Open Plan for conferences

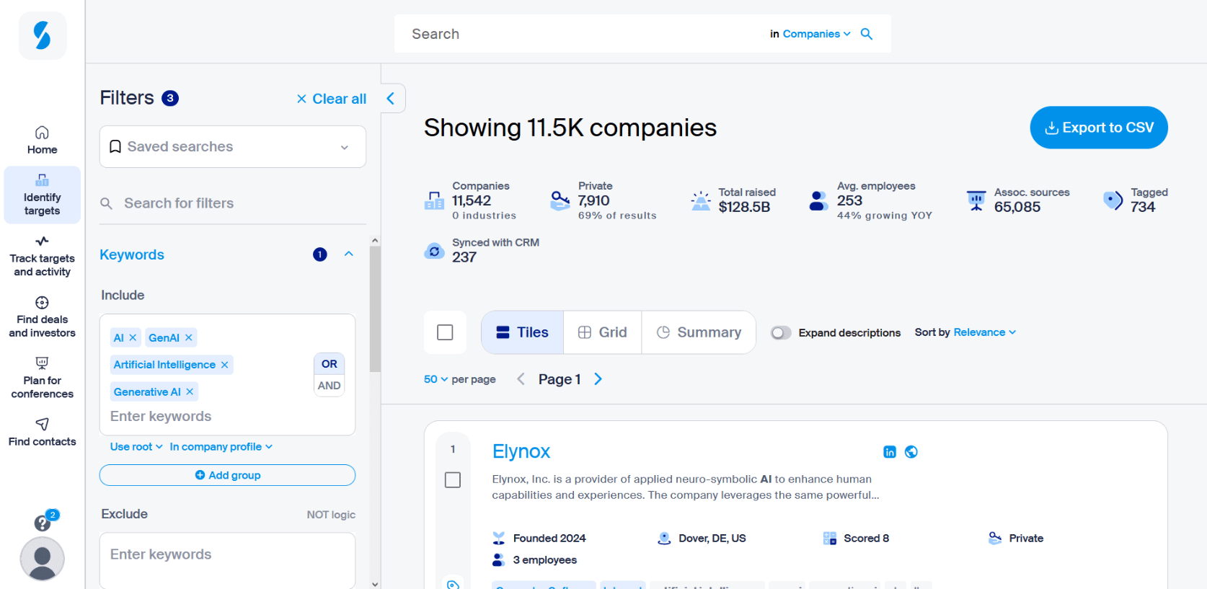pos(42,378)
